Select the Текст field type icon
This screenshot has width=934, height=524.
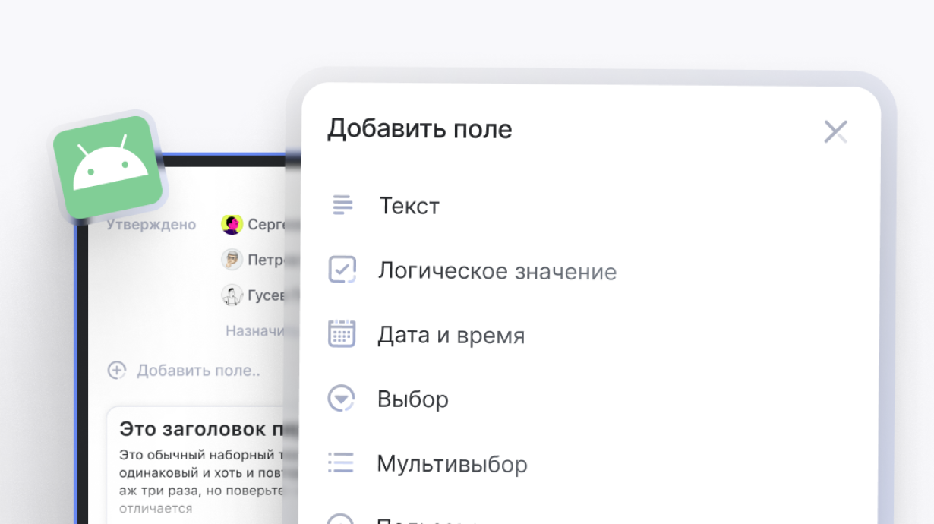click(342, 204)
